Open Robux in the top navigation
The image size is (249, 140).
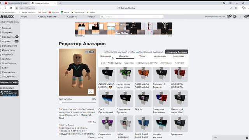[91, 16]
